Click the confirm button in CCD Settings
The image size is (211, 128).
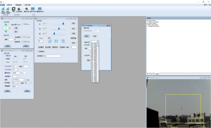tap(87, 36)
